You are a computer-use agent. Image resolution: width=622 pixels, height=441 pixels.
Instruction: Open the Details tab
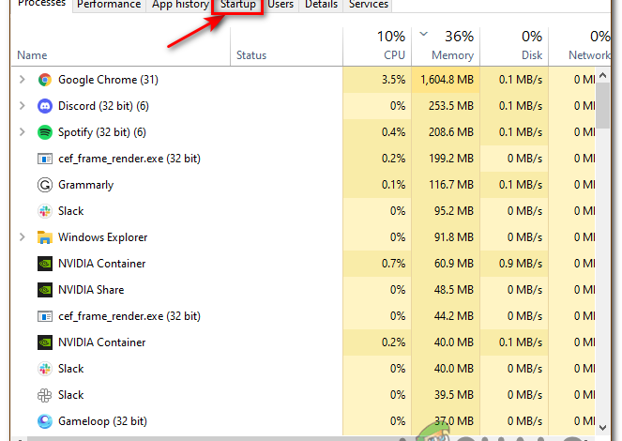point(321,5)
